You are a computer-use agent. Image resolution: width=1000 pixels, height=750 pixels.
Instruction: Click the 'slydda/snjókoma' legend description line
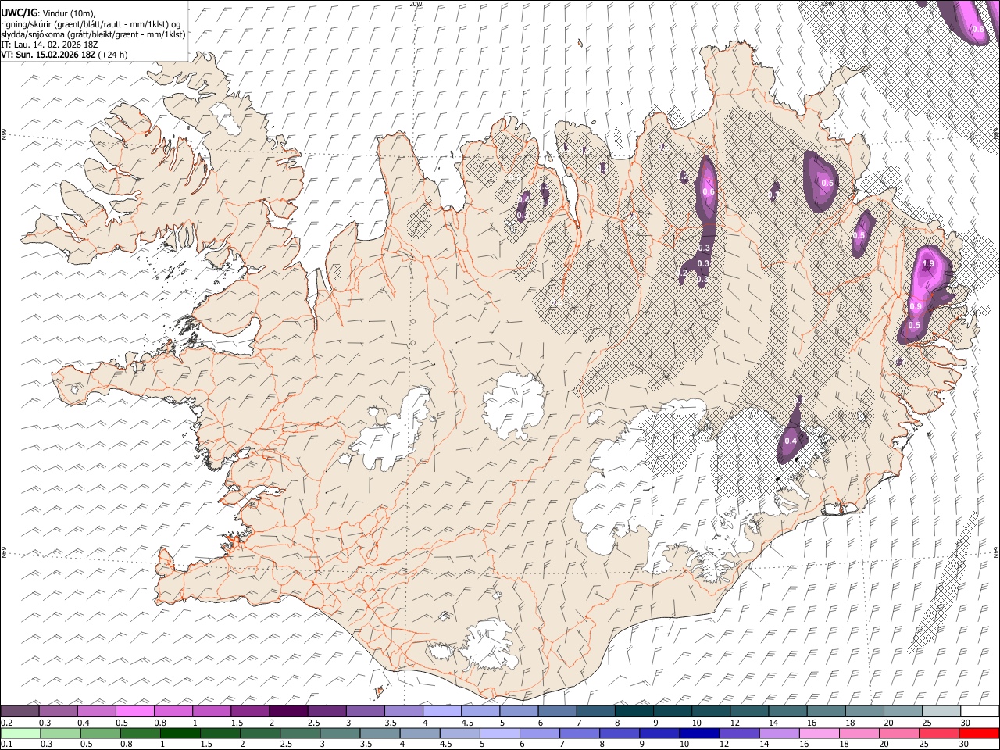click(x=93, y=34)
